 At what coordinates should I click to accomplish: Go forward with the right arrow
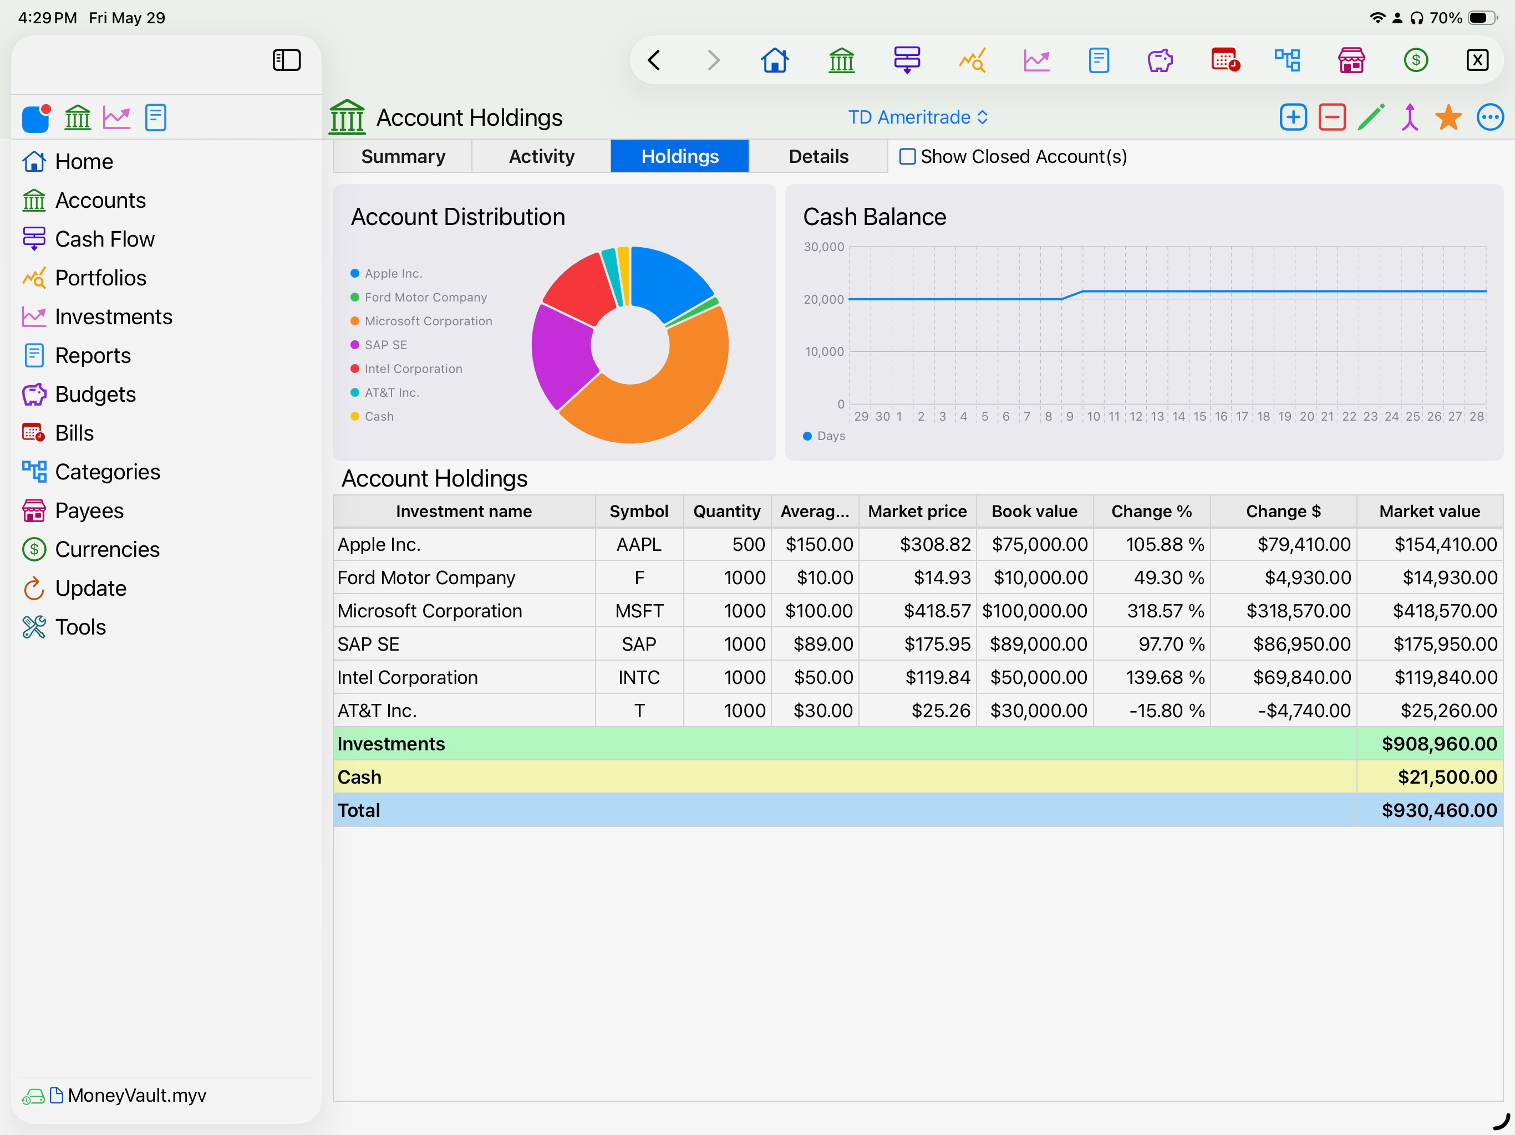[x=713, y=60]
